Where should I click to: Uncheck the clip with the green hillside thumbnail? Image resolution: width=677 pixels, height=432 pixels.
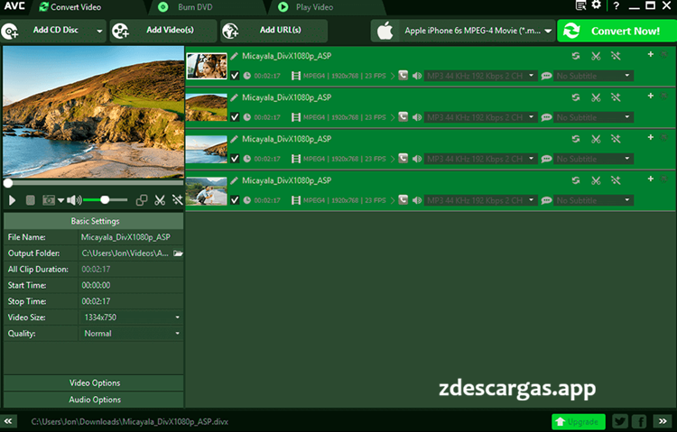(235, 117)
